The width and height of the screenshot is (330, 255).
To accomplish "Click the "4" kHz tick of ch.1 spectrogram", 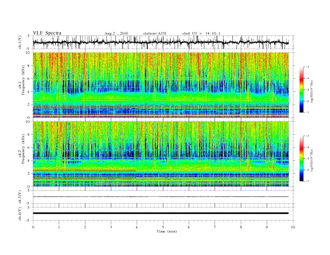I will click(x=29, y=92).
